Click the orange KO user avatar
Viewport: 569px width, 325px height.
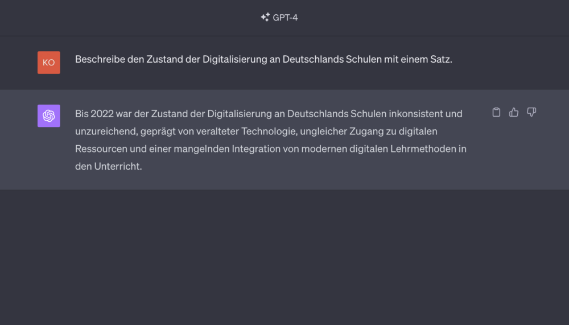click(48, 63)
